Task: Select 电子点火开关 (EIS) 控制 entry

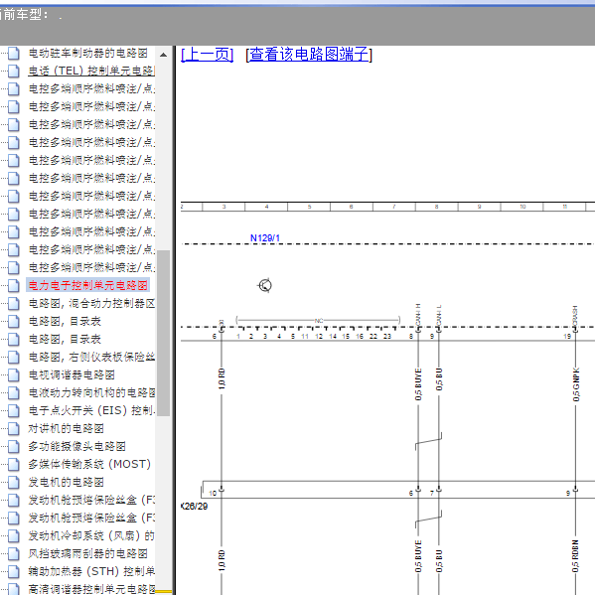Action: point(91,410)
